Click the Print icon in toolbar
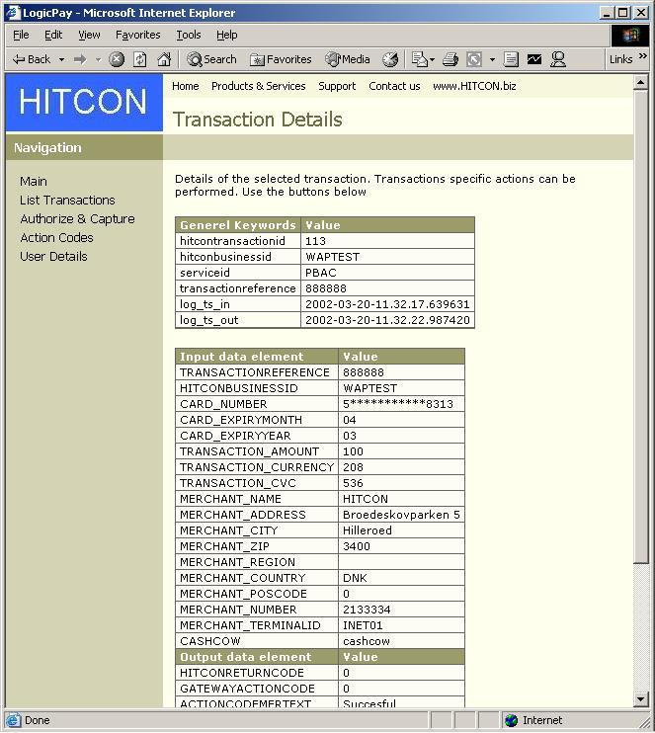The image size is (655, 733). 450,59
